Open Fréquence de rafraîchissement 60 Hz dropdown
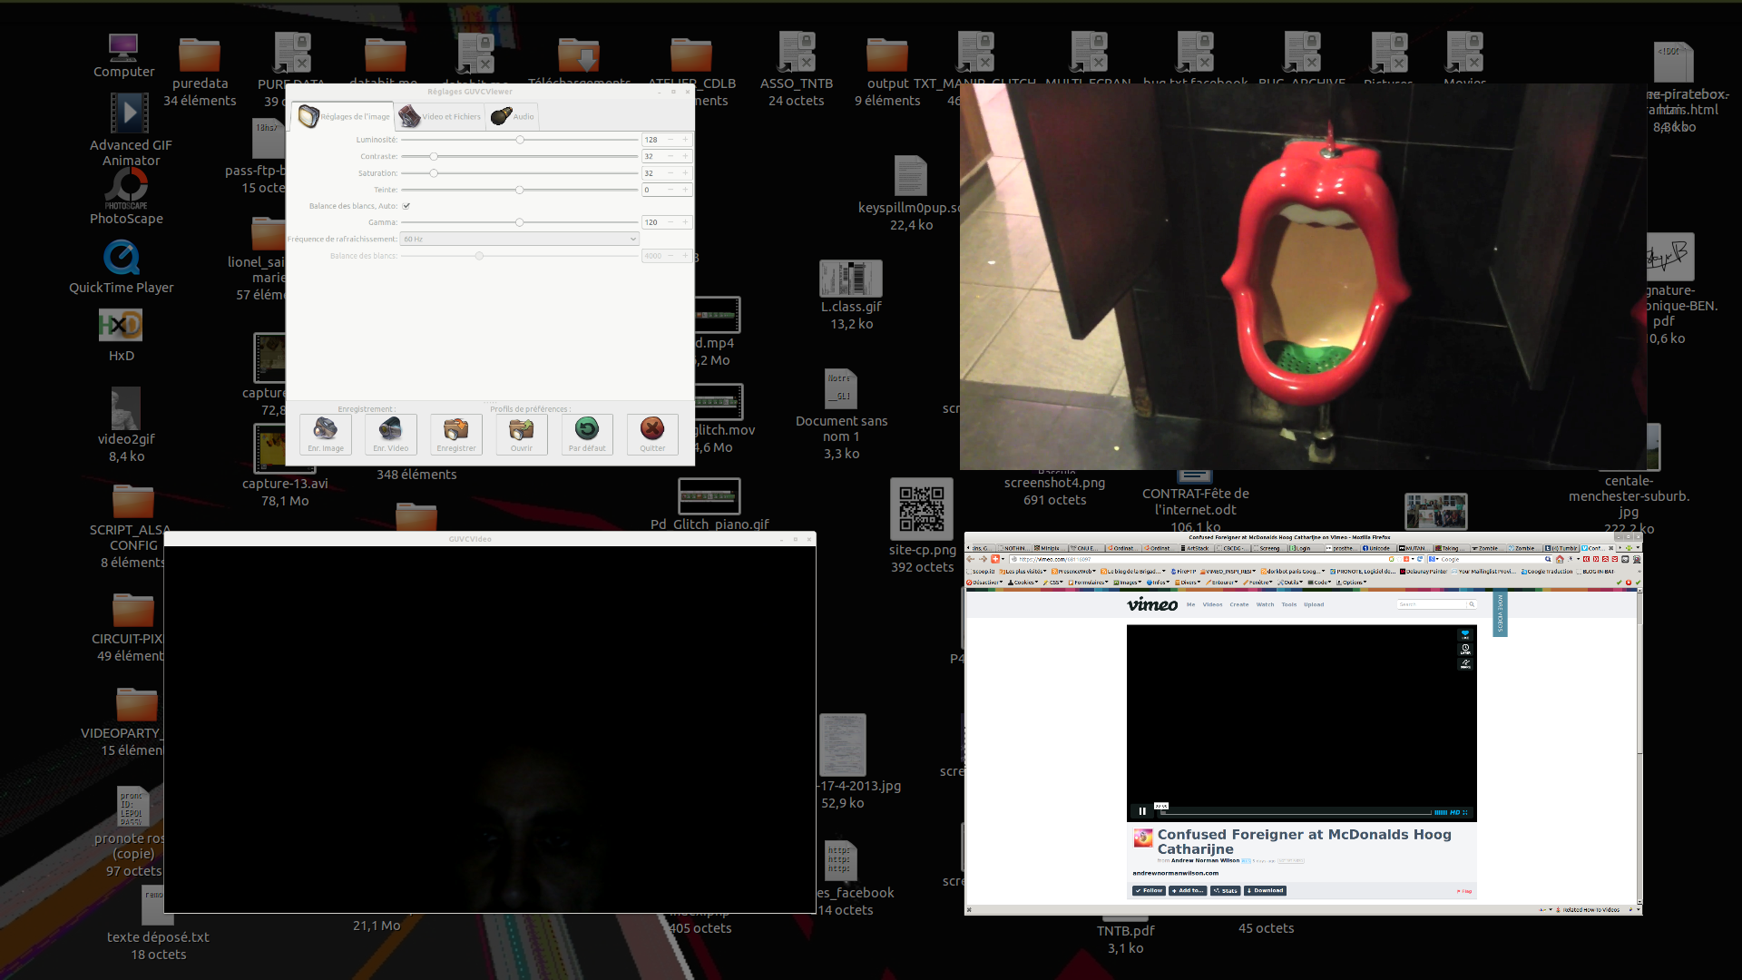The image size is (1742, 980). pos(520,239)
